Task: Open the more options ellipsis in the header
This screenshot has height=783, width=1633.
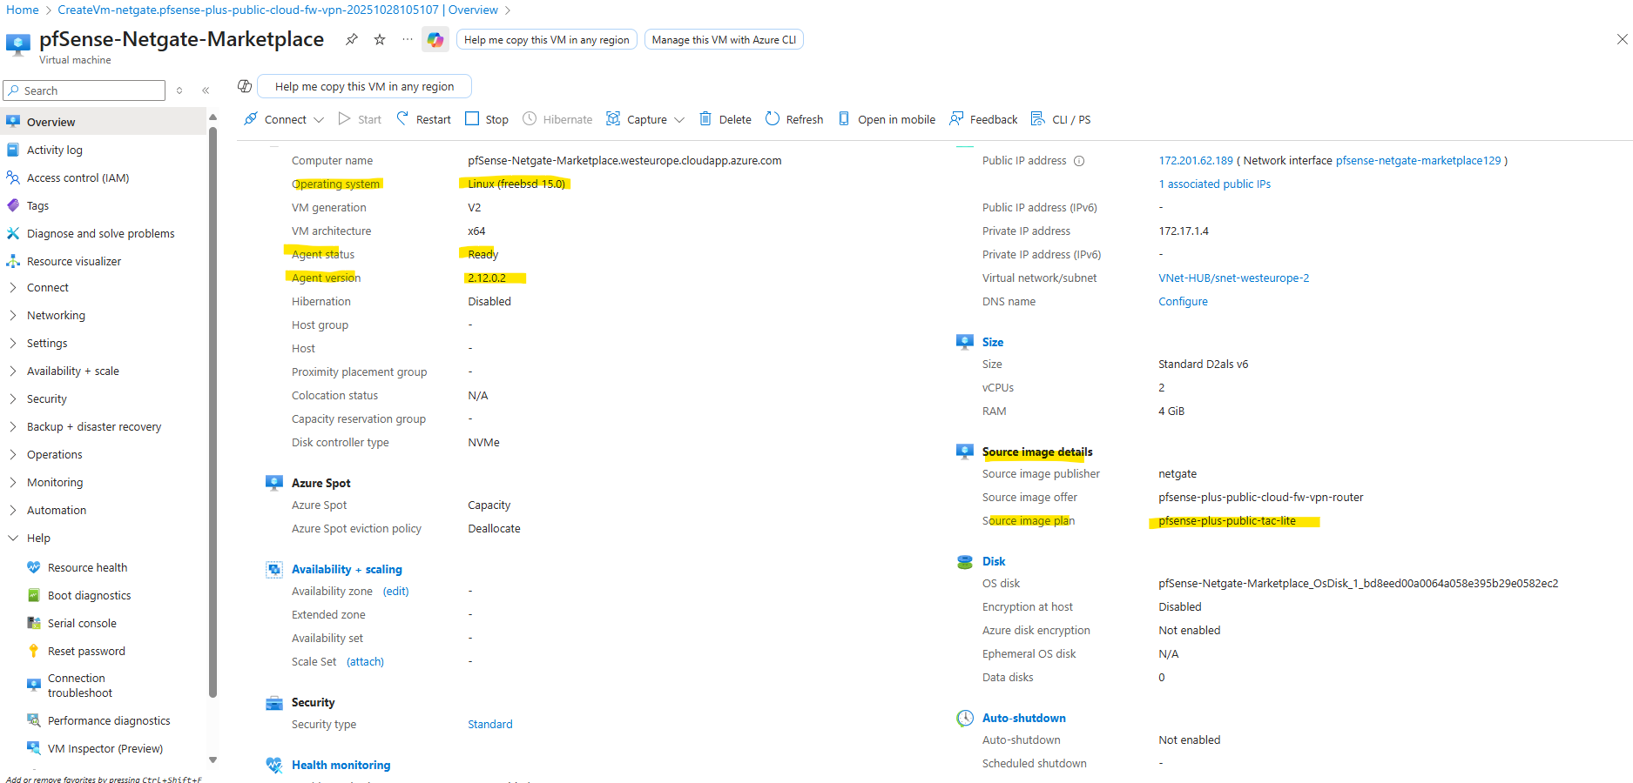Action: pyautogui.click(x=408, y=39)
